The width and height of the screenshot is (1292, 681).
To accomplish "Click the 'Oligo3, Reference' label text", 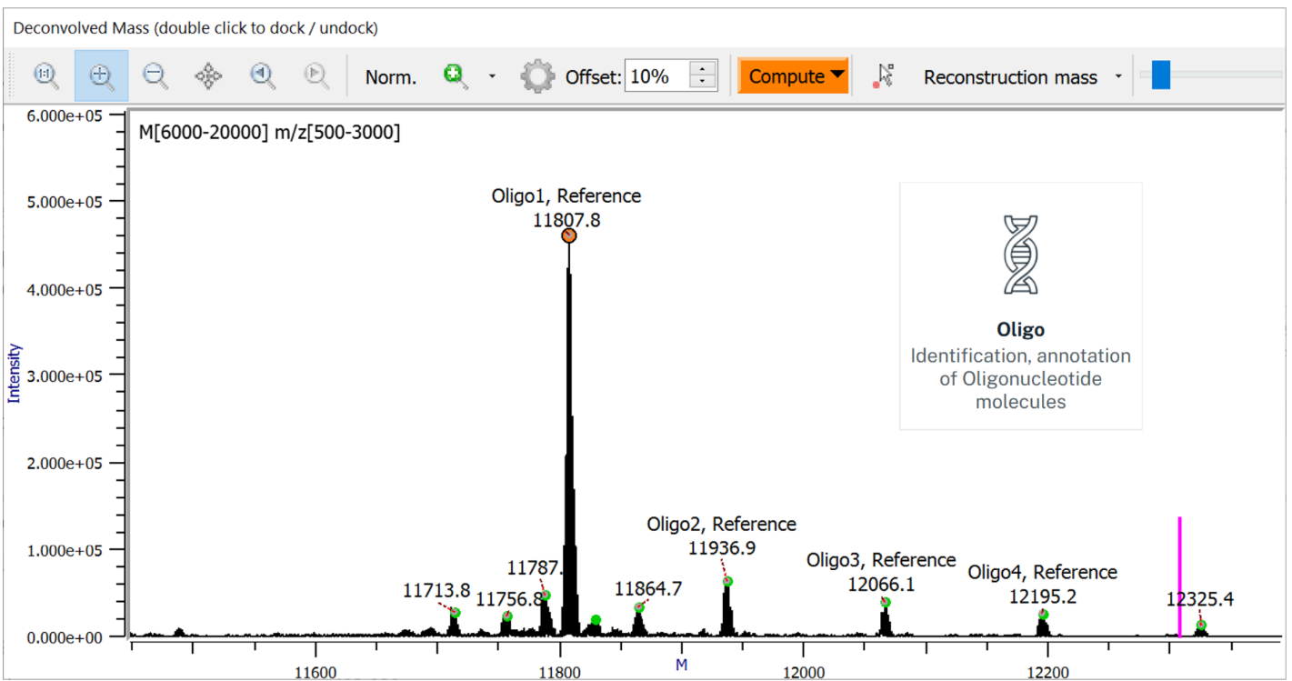I will [881, 559].
